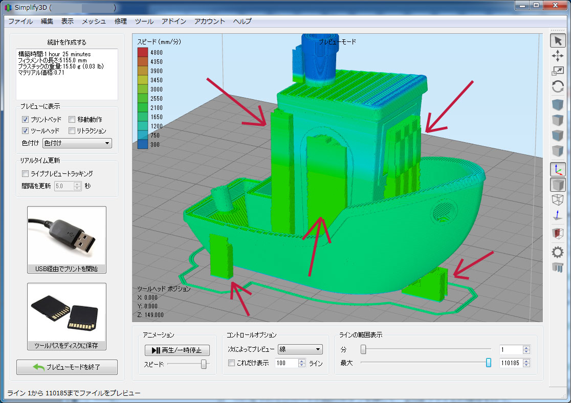The width and height of the screenshot is (571, 403).
Task: Click the プレビューモードを終了 button
Action: [x=67, y=367]
